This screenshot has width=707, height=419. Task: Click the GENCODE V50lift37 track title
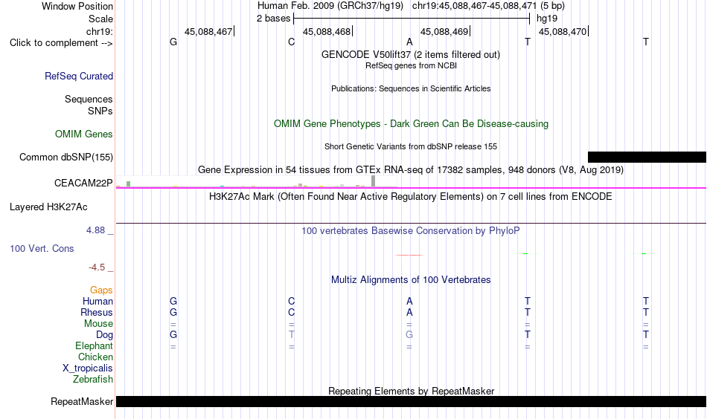click(410, 54)
